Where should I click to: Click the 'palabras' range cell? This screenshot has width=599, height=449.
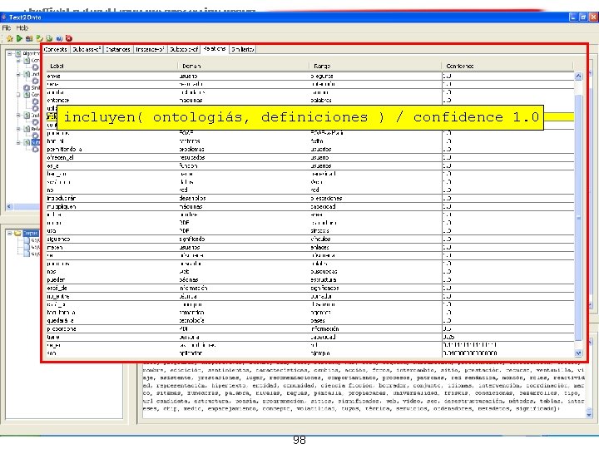[321, 101]
